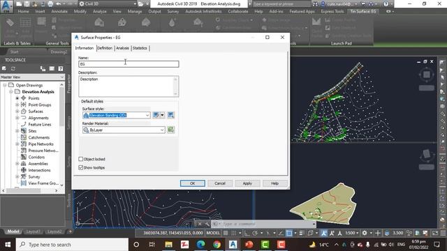This screenshot has height=251, width=447.
Task: Click the Assemblies tree icon
Action: [24, 164]
